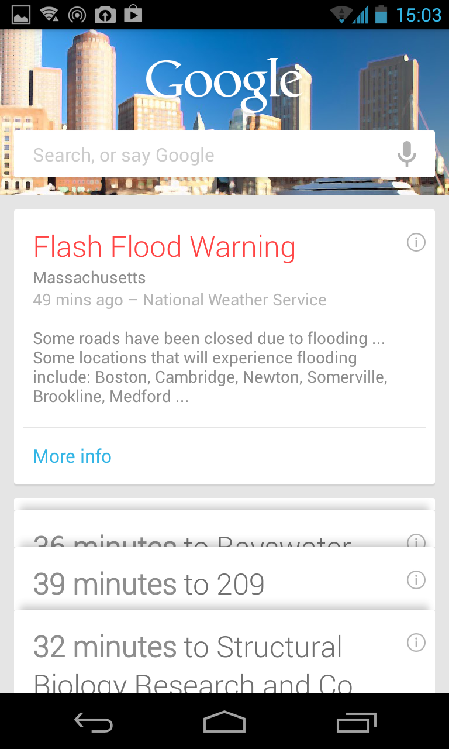Screen dimensions: 449x749
Task: Tap the flood warning description text
Action: (210, 367)
